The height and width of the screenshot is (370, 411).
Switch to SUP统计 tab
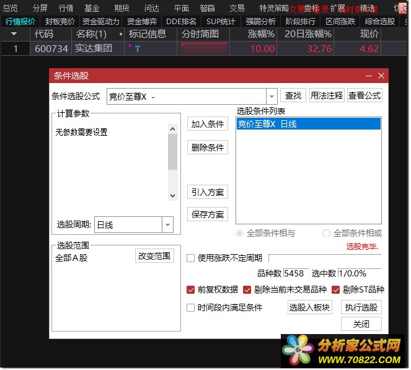[221, 22]
